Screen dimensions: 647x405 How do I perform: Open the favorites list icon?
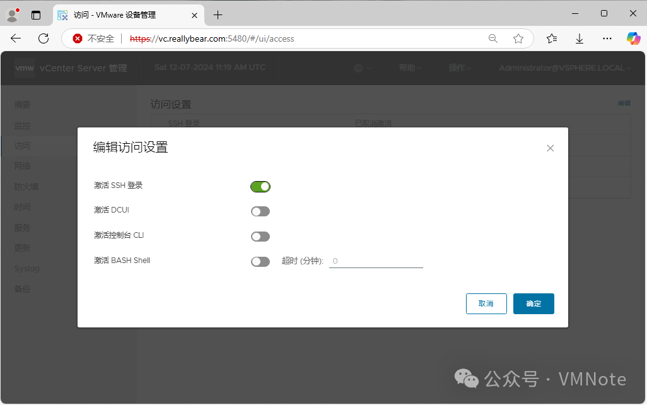pyautogui.click(x=552, y=38)
